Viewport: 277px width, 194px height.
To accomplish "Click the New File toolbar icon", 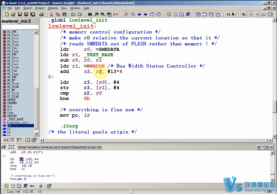I will [7, 14].
